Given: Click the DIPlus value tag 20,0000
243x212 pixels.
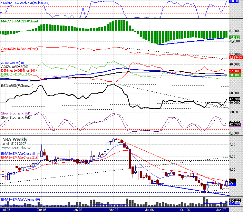Looking at the screenshot, I should [x=235, y=75].
